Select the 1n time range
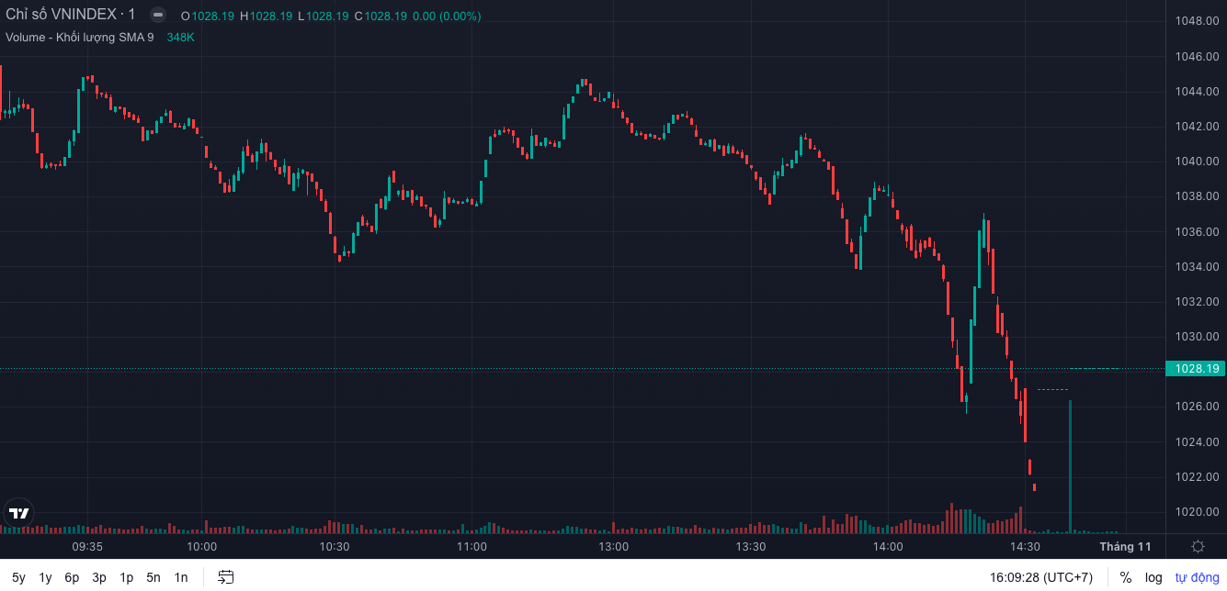 click(181, 577)
